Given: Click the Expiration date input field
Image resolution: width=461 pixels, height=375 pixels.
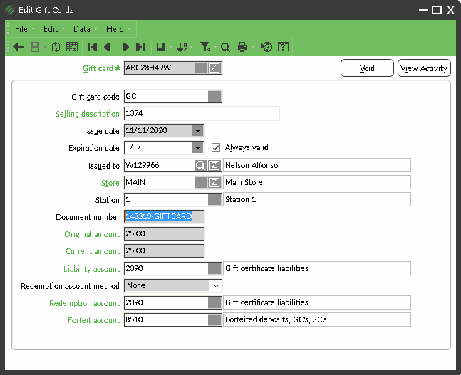Looking at the screenshot, I should (158, 148).
